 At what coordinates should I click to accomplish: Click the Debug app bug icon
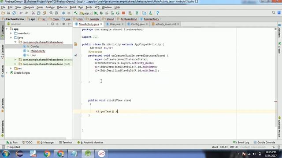[101, 13]
